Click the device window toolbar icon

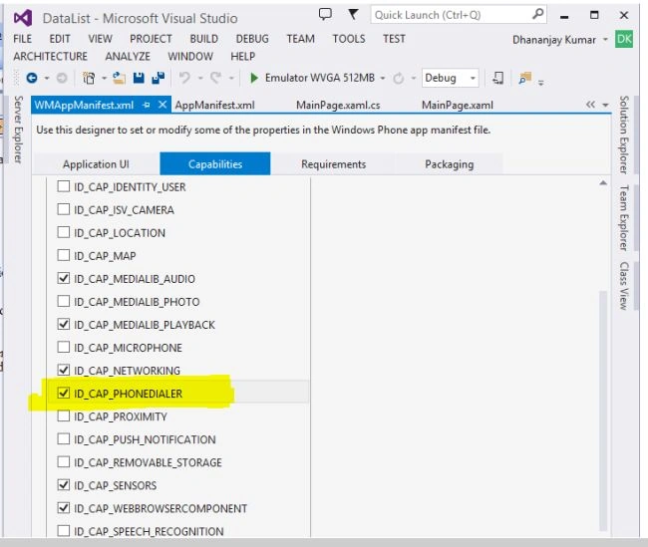click(498, 78)
